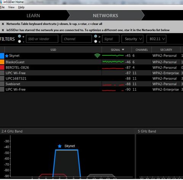
Task: Dismiss the starred network notice with X
Action: point(3,30)
